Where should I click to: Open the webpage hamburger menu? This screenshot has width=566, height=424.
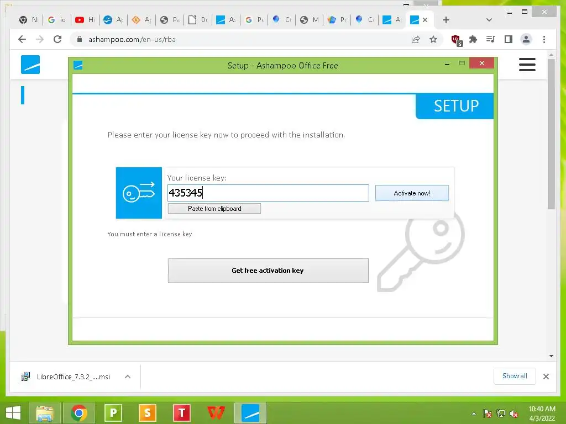[527, 65]
